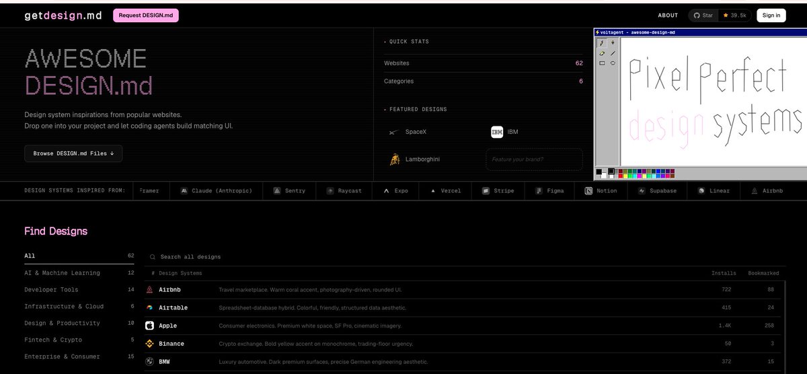Click the search magnifier icon

point(153,257)
